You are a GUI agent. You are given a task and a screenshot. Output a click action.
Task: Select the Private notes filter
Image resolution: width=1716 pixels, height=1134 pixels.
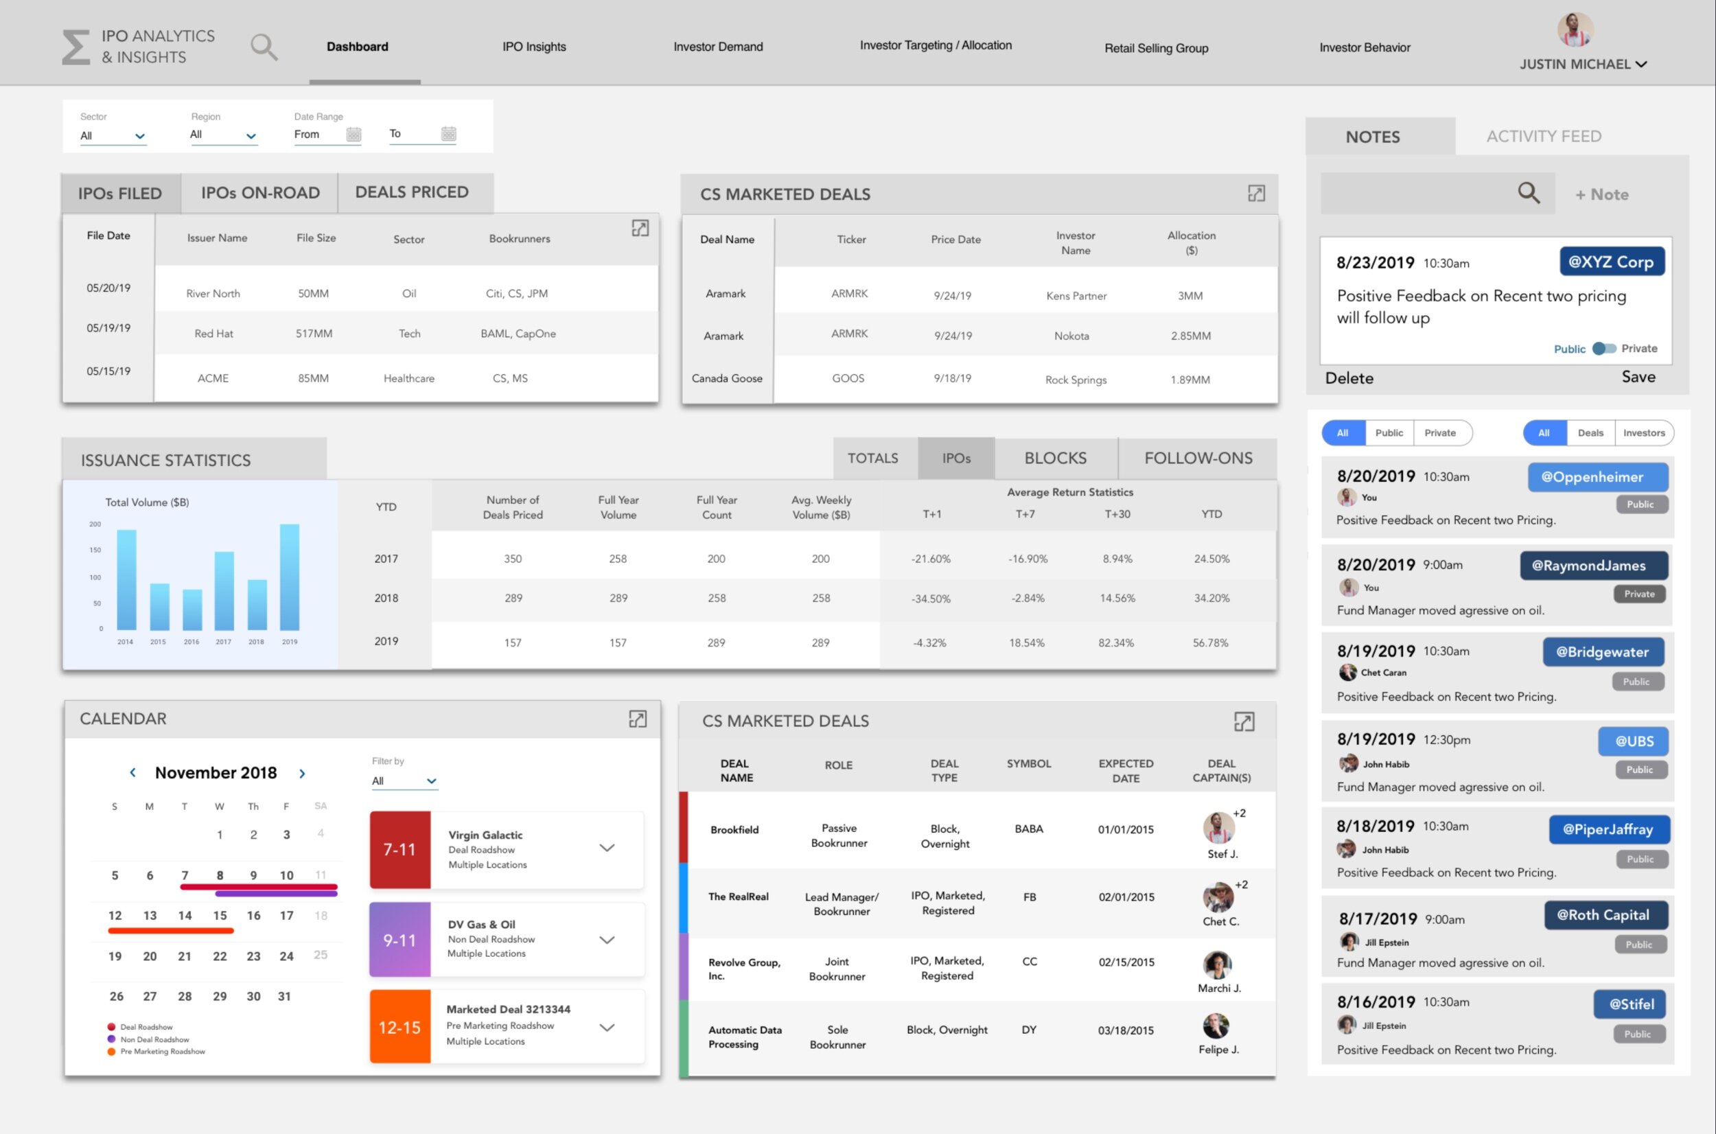1439,432
